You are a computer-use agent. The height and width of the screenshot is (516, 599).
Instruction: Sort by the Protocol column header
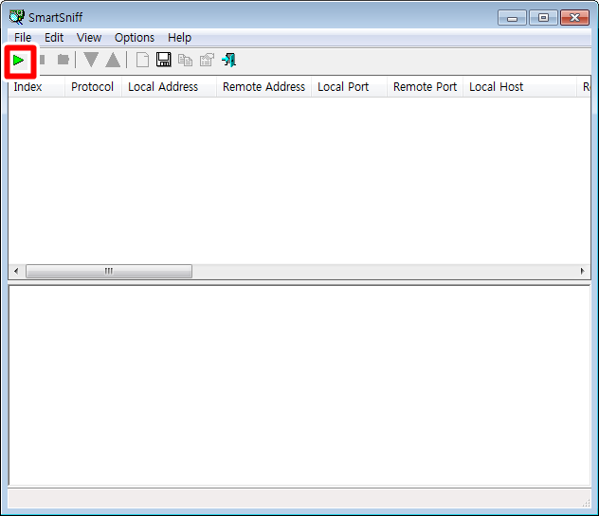[93, 87]
